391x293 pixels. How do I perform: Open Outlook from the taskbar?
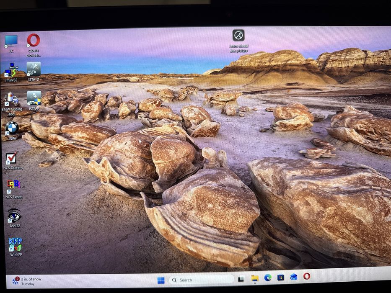(294, 277)
